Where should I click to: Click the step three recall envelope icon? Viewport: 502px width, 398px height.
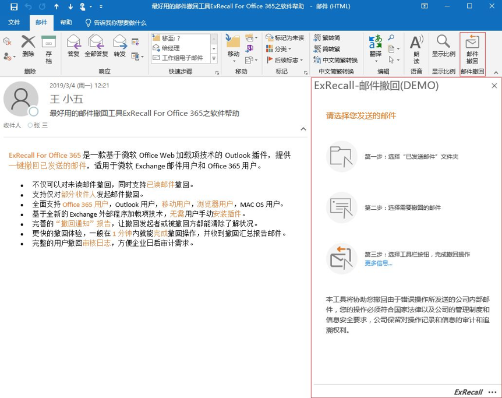tap(341, 258)
